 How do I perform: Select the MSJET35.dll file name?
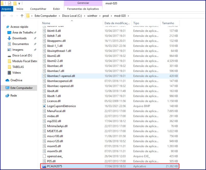tap(55, 131)
